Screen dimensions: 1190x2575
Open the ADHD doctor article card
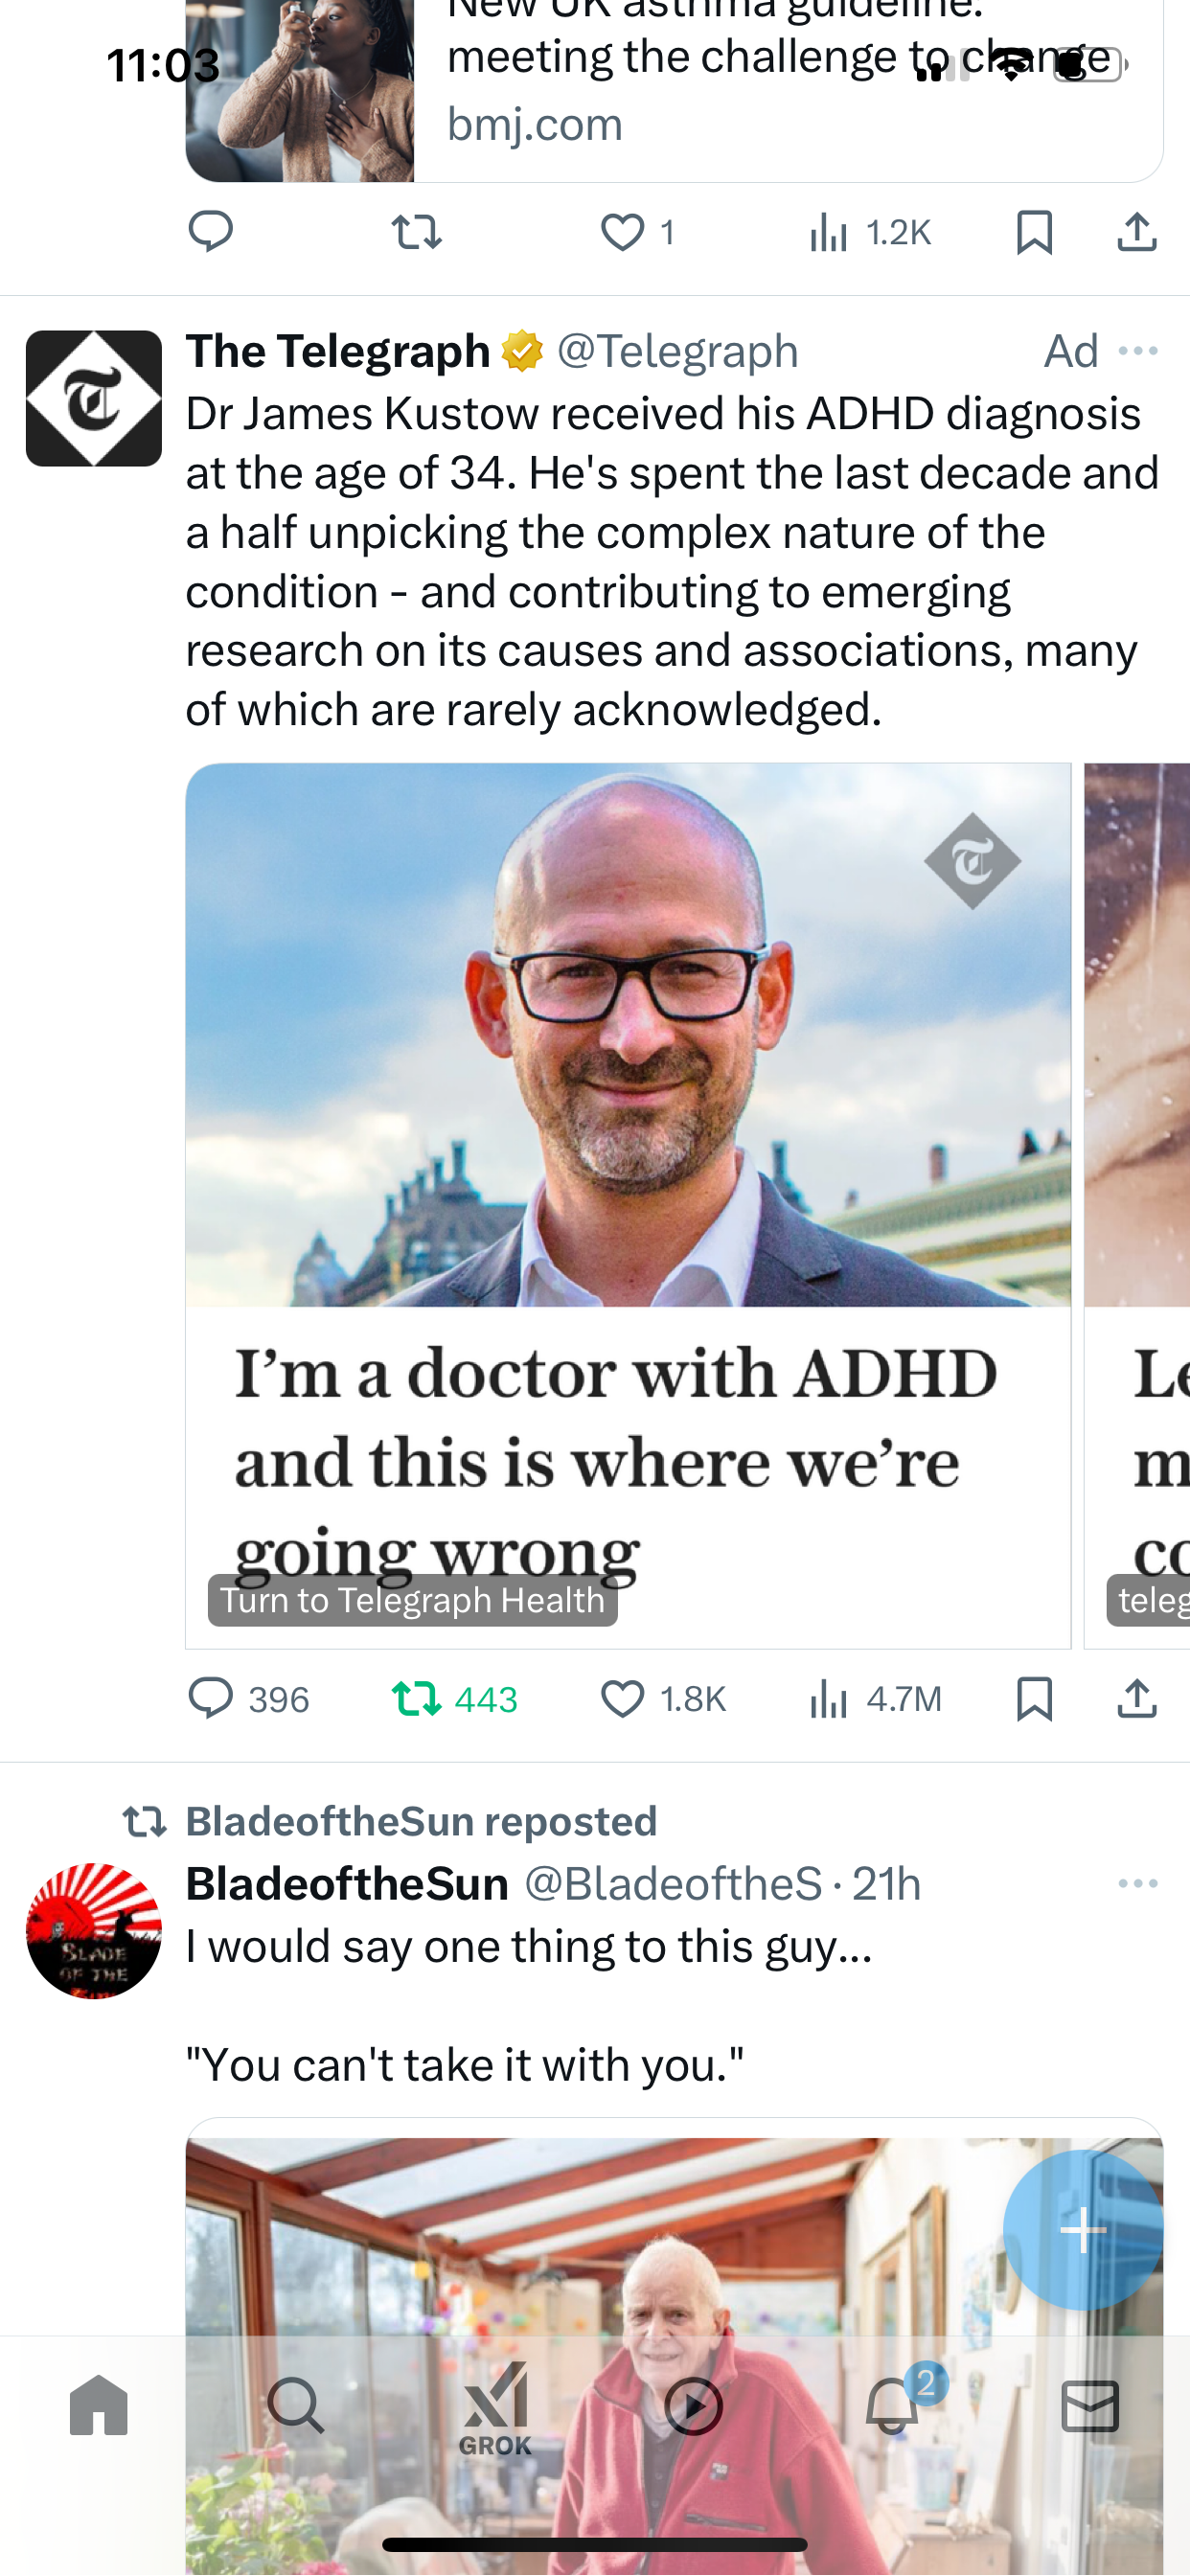[628, 1204]
